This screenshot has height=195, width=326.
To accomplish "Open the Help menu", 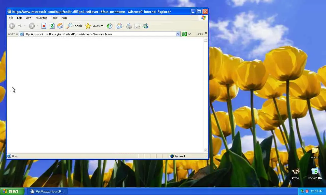I will click(64, 18).
